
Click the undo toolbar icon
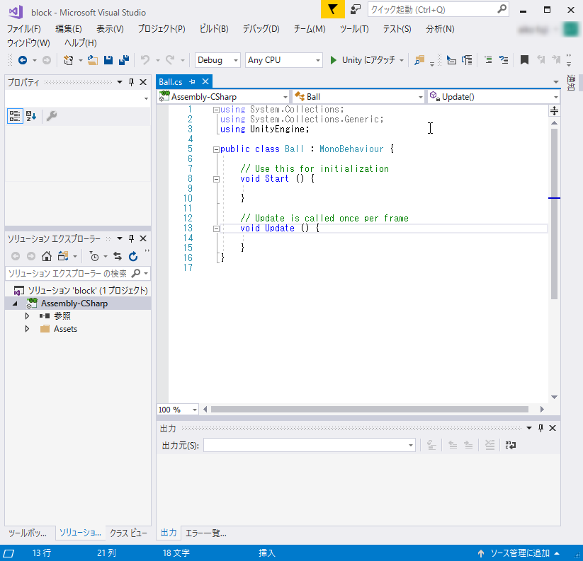[145, 60]
